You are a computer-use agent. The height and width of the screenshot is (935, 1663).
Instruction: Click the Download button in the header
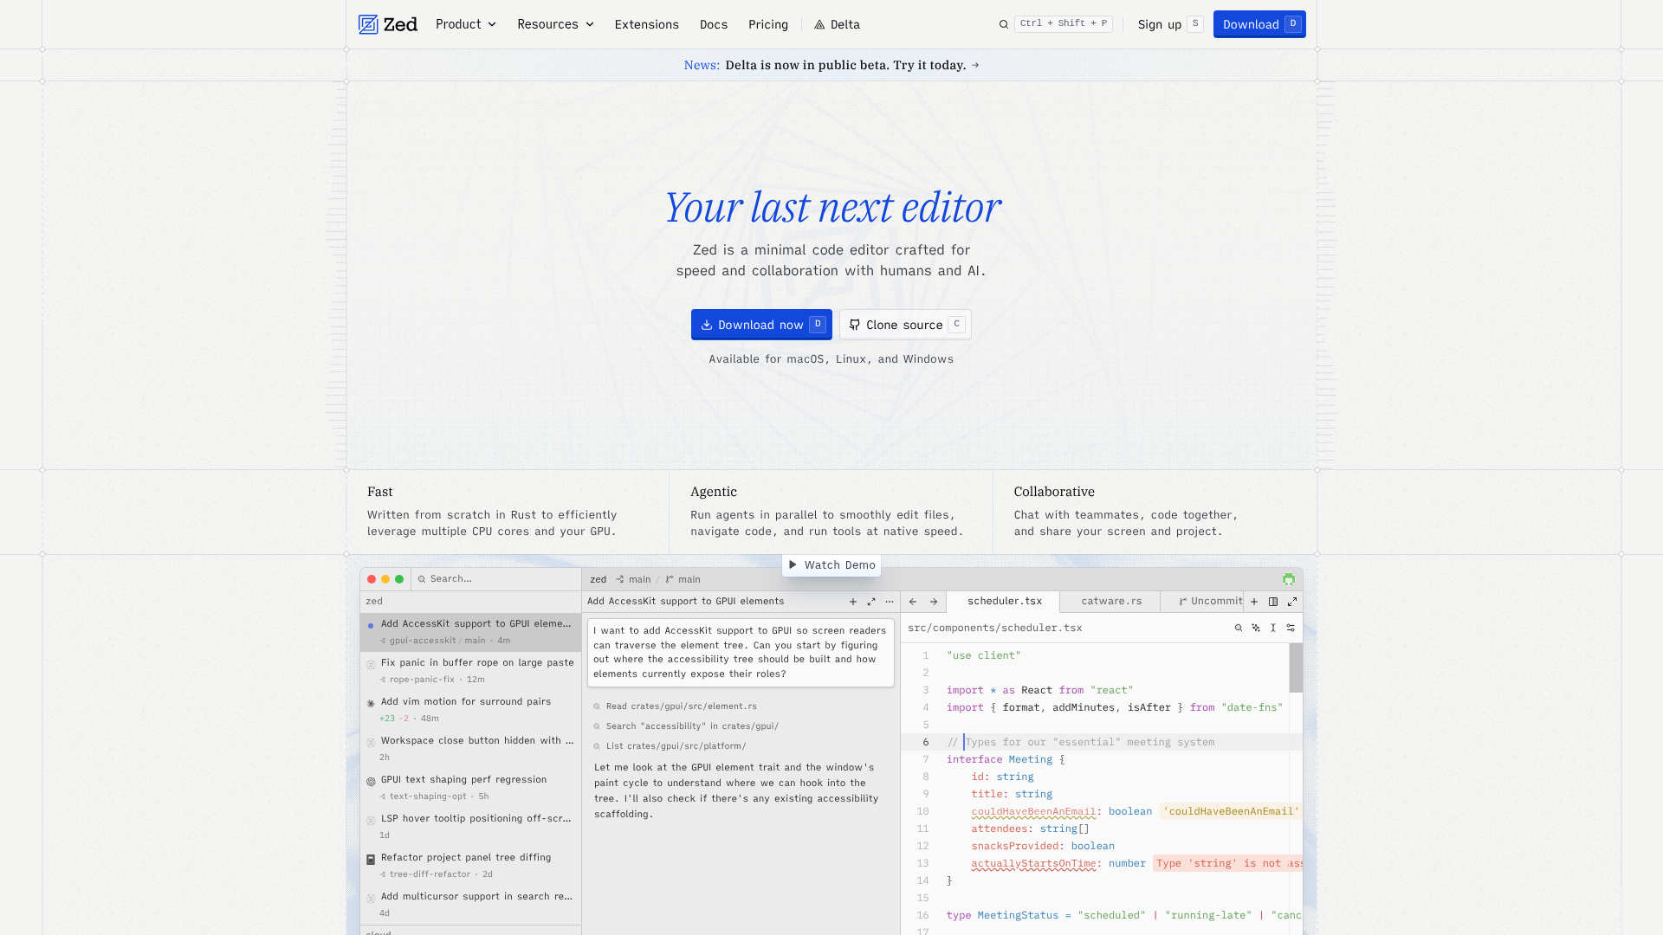point(1259,24)
